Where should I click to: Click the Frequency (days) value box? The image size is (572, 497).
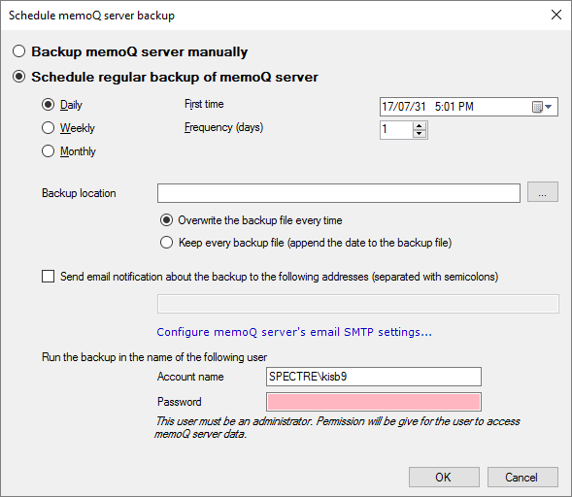click(x=396, y=130)
